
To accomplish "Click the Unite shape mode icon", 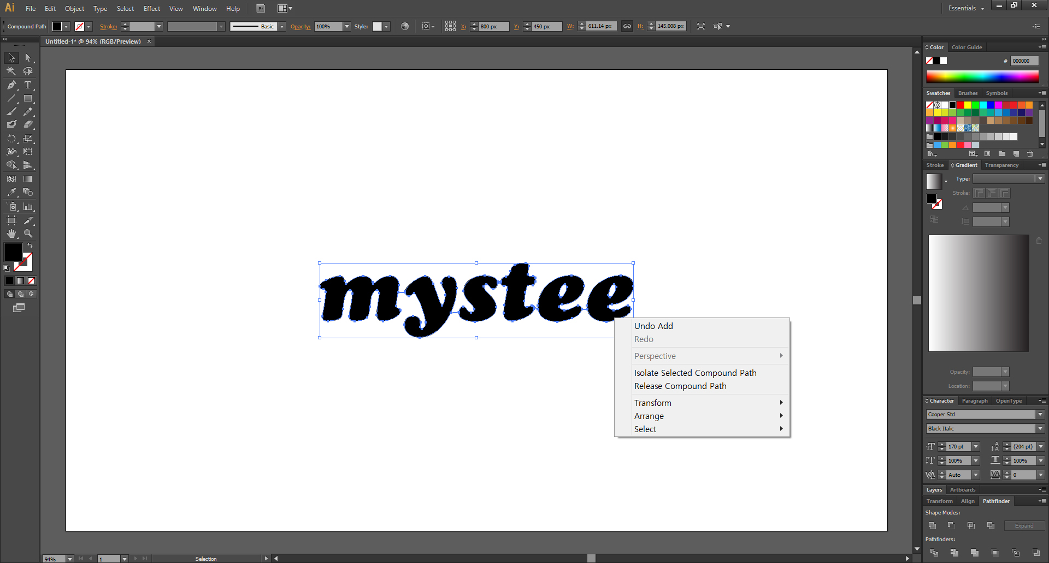I will coord(933,526).
